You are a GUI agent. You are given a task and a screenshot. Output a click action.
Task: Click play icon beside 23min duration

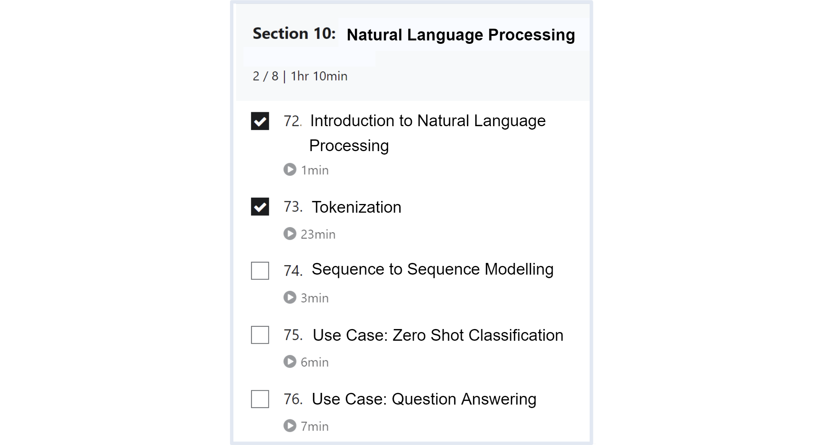(x=290, y=234)
